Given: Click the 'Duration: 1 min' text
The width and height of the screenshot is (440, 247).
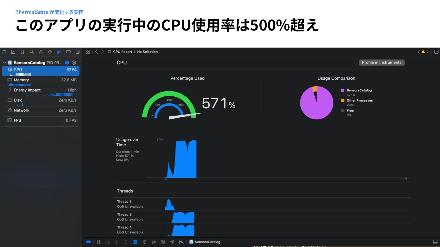Looking at the screenshot, I should click(127, 152).
